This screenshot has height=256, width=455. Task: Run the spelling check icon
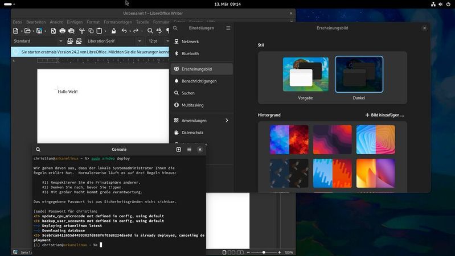pos(159,31)
